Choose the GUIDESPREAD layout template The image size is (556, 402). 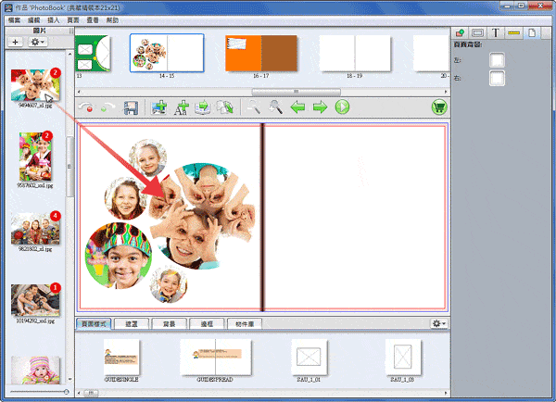coord(214,357)
